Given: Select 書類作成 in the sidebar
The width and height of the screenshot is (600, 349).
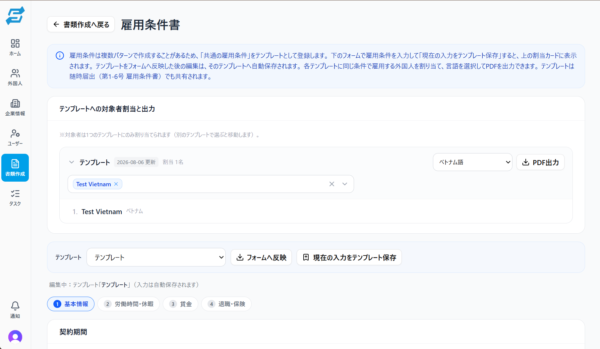Looking at the screenshot, I should tap(15, 168).
